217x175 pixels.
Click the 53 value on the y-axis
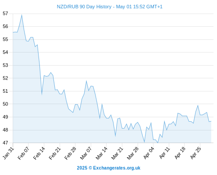click(x=5, y=65)
